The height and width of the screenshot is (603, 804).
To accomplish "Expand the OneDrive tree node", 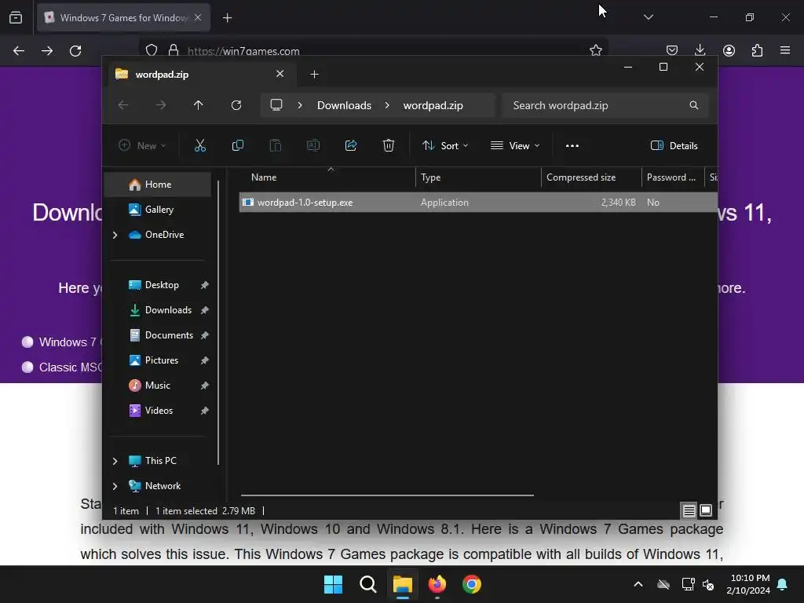I will [x=115, y=235].
